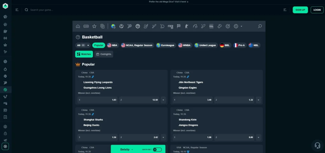Select table tennis icon in sports toolbar
Image resolution: width=325 pixels, height=153 pixels.
[162, 26]
